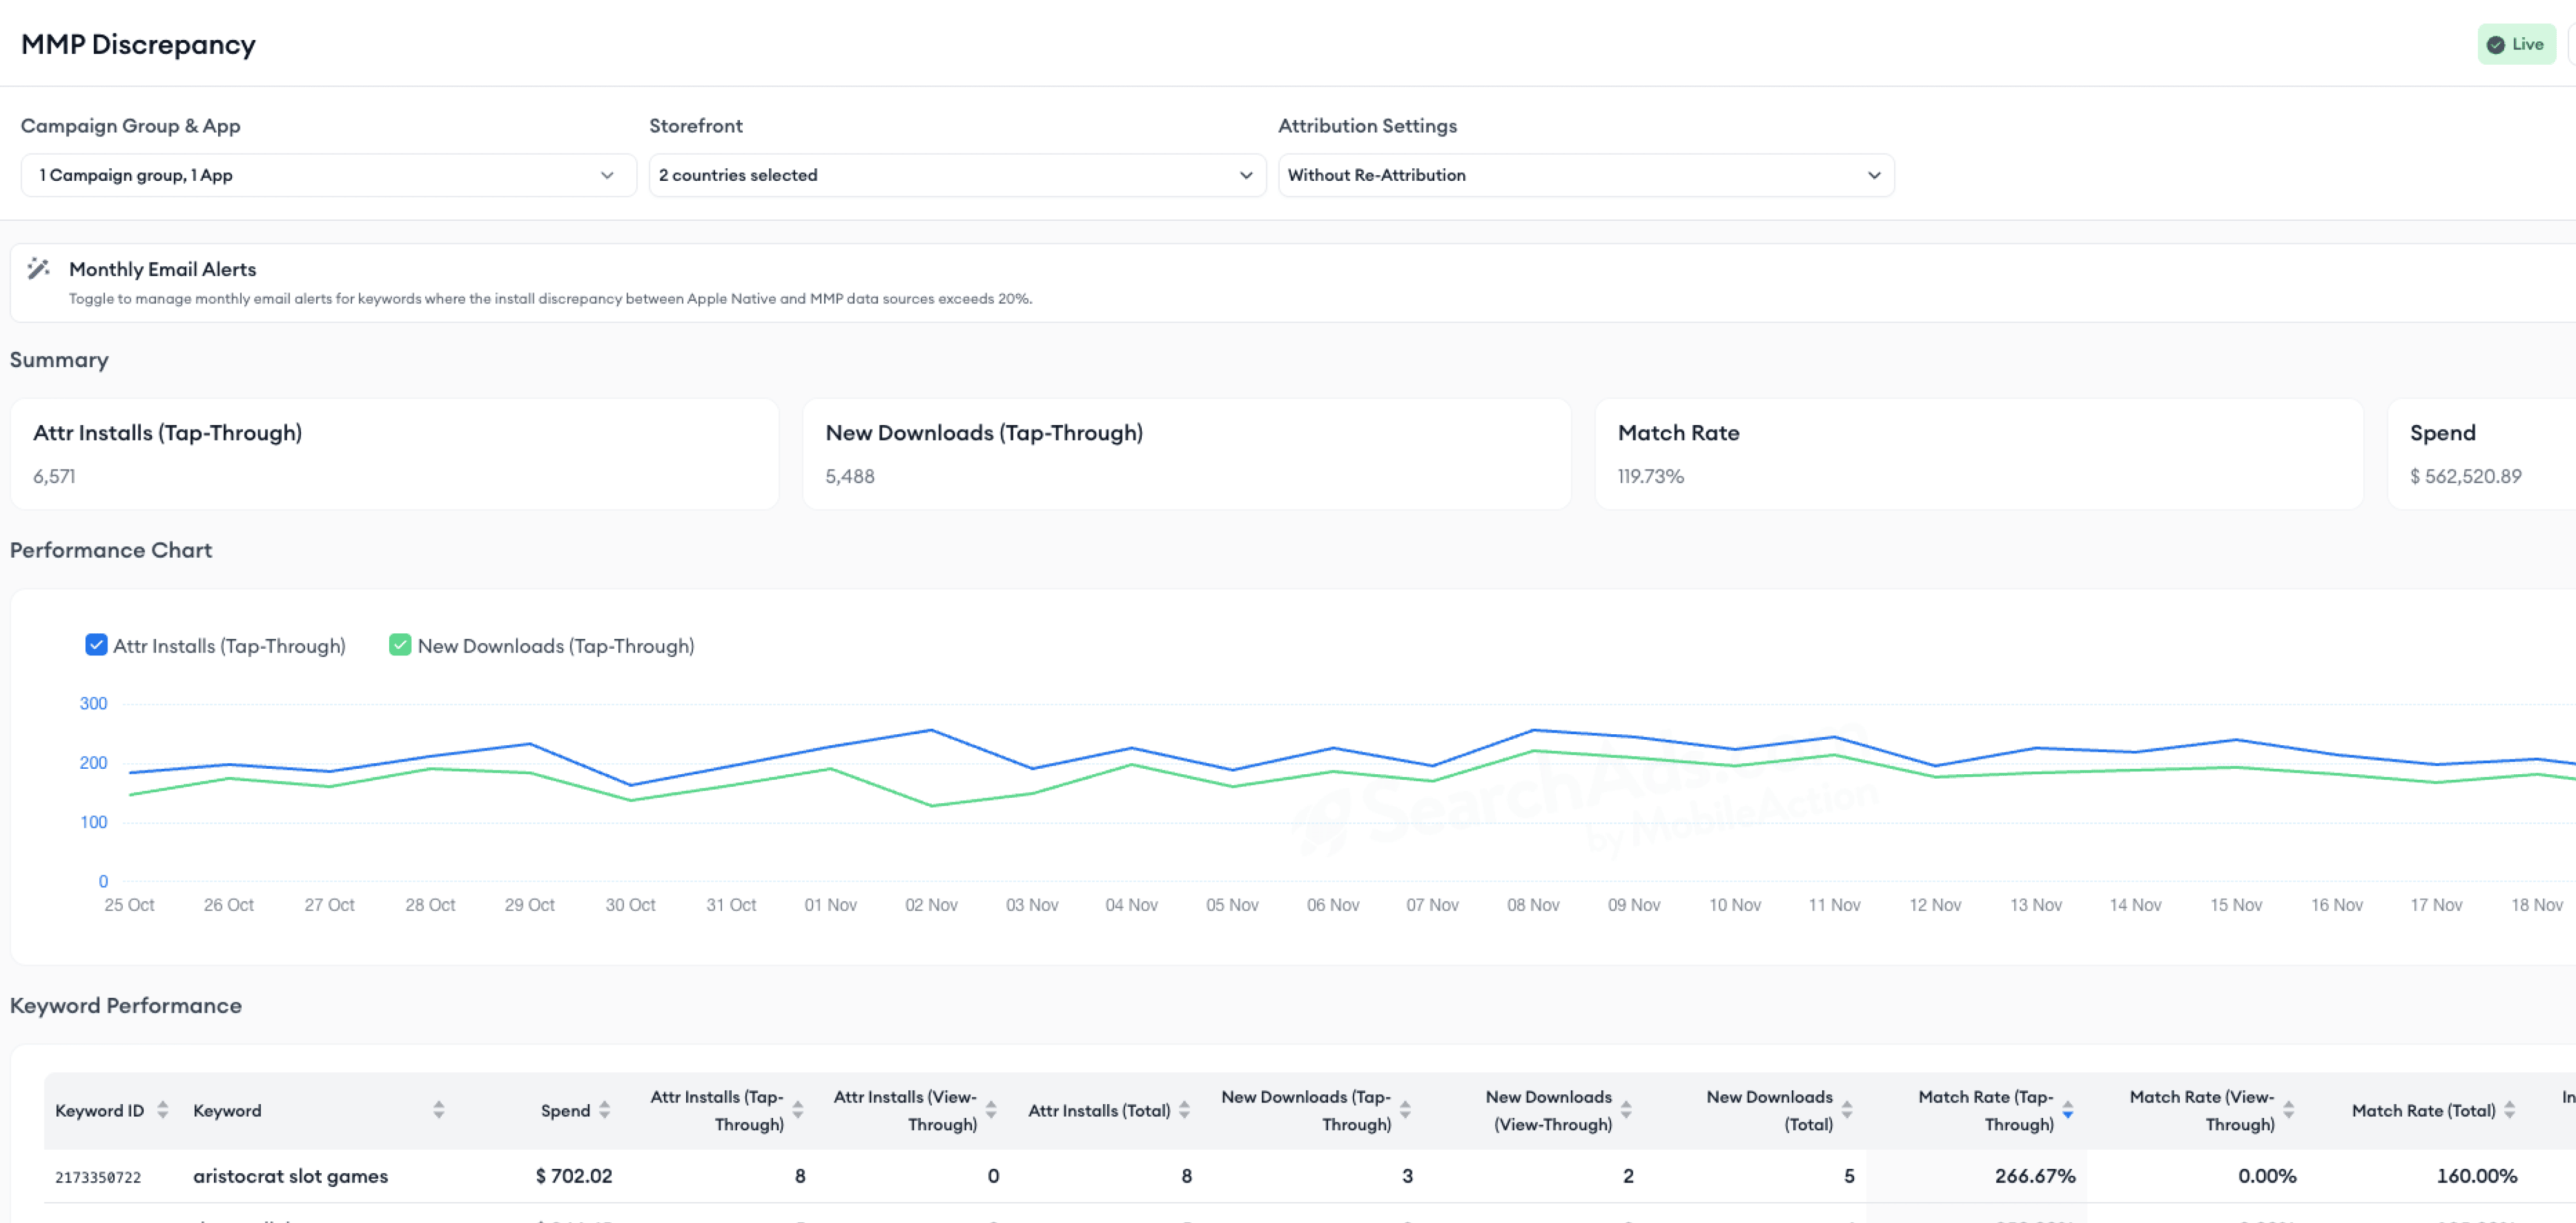Sort table by Spend column

pos(604,1110)
